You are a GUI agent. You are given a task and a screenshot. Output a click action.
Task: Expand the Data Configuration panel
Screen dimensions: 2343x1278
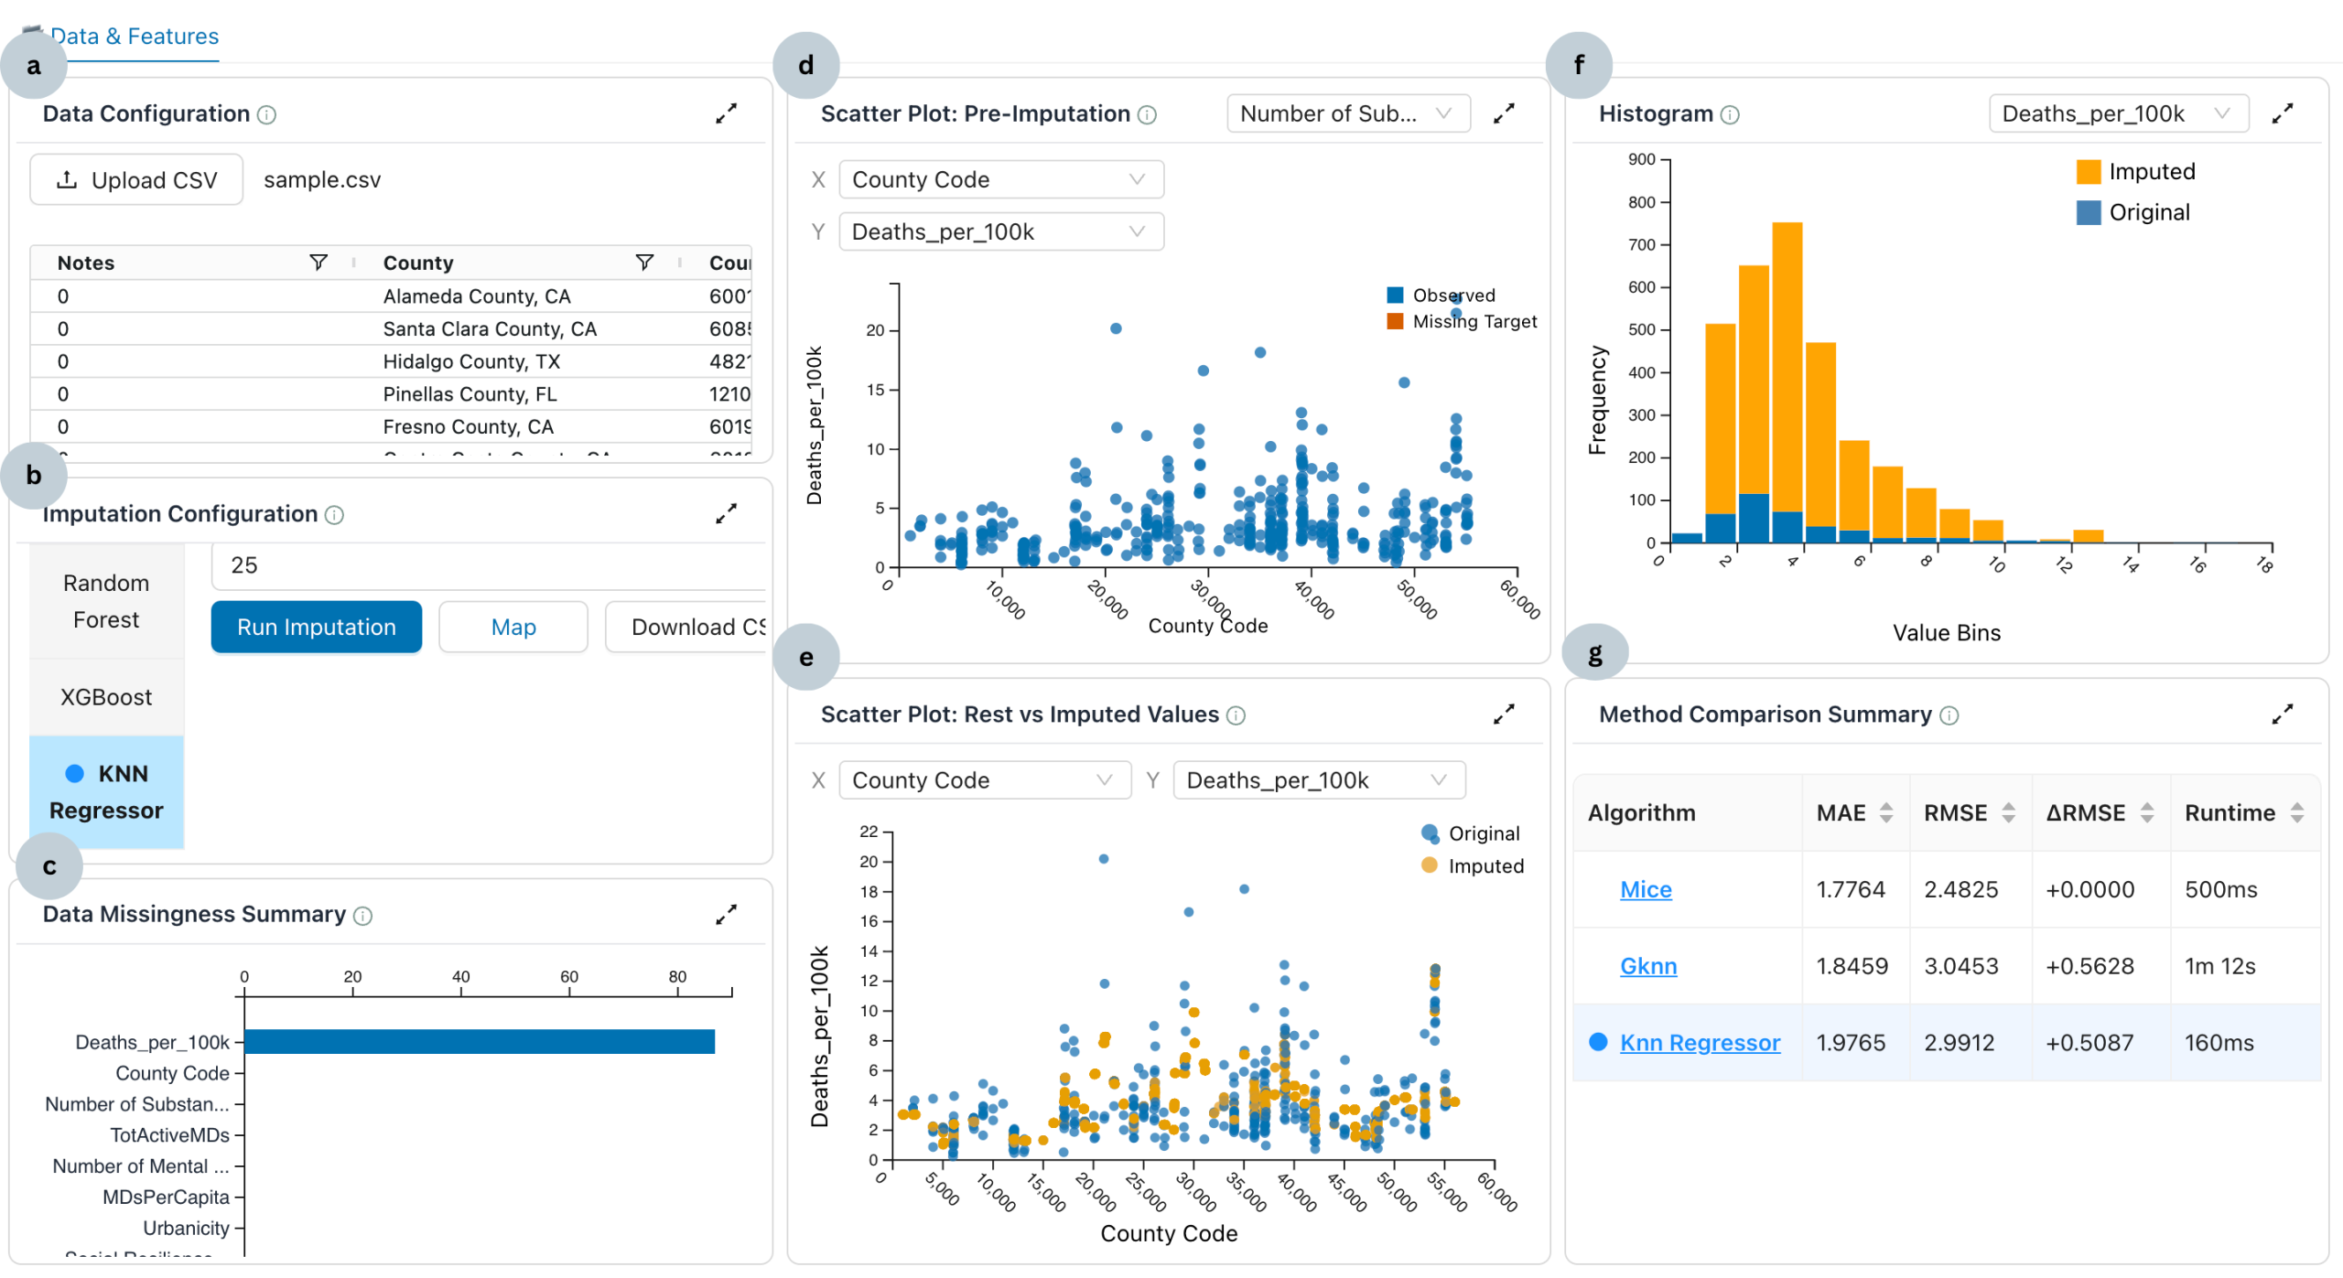click(726, 113)
